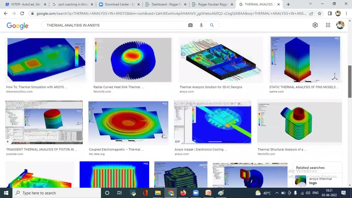Open the Chrome side panel
The image size is (352, 198).
coord(330,13)
